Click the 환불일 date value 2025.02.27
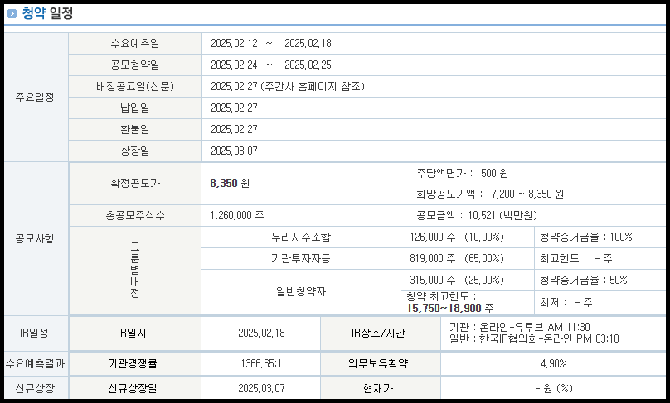This screenshot has width=670, height=403. coord(234,129)
